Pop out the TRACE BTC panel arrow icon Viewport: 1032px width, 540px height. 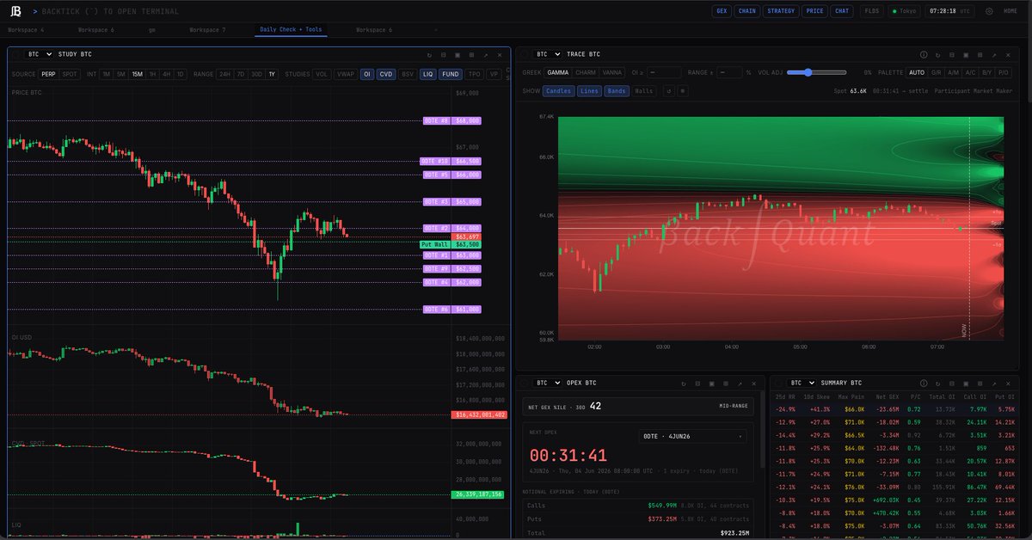(993, 54)
